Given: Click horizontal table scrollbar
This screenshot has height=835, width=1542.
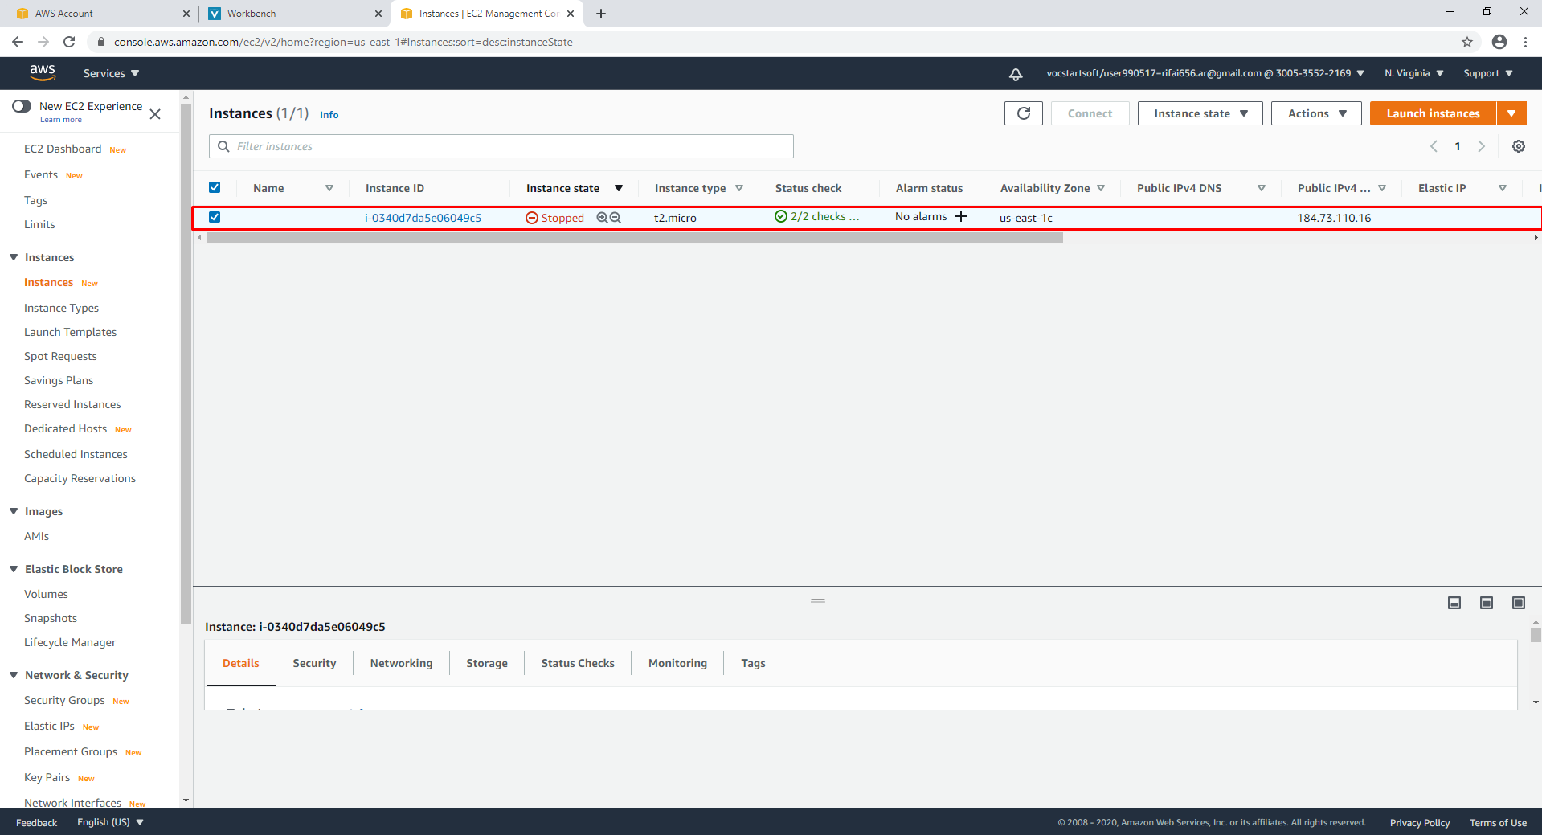Looking at the screenshot, I should click(x=635, y=238).
